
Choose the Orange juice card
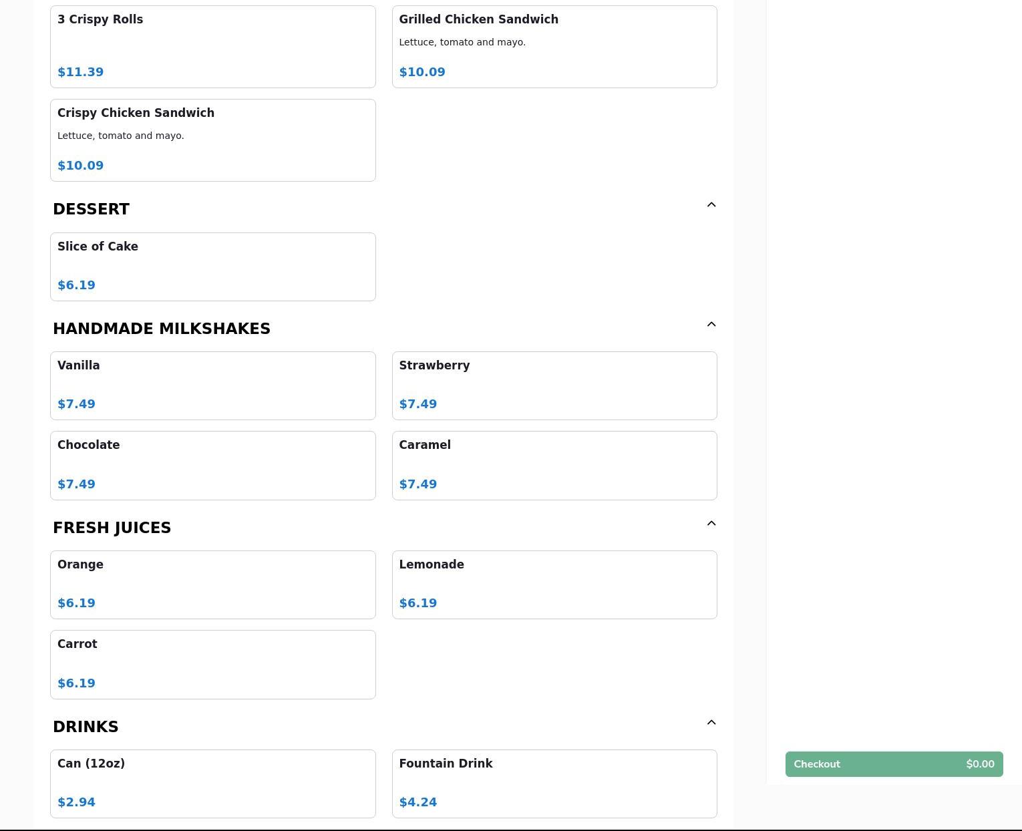213,585
